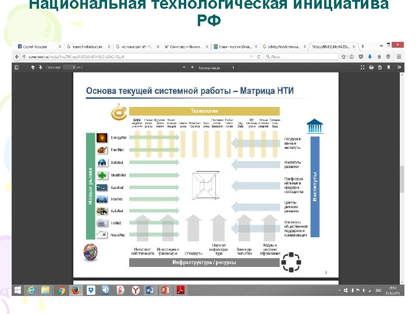Close the Wikipedia tab

click(x=207, y=47)
